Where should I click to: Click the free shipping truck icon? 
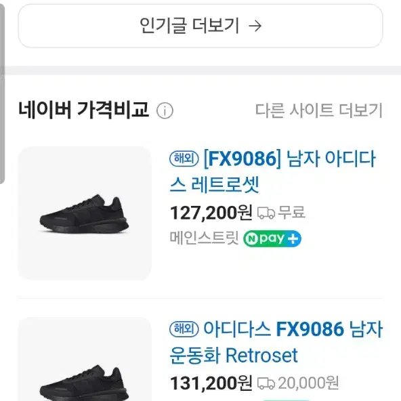pos(266,213)
